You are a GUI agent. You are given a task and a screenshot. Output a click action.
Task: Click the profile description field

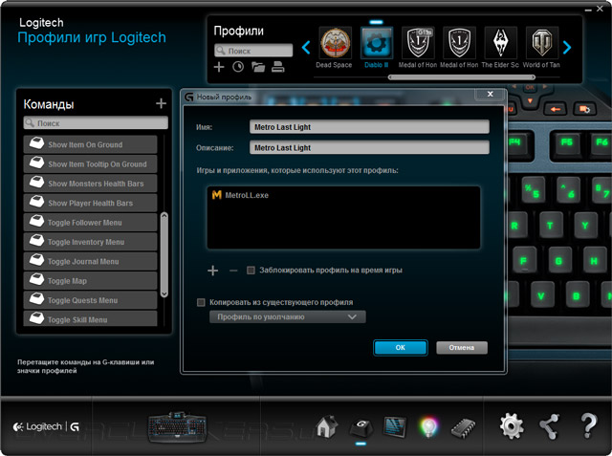tap(369, 148)
